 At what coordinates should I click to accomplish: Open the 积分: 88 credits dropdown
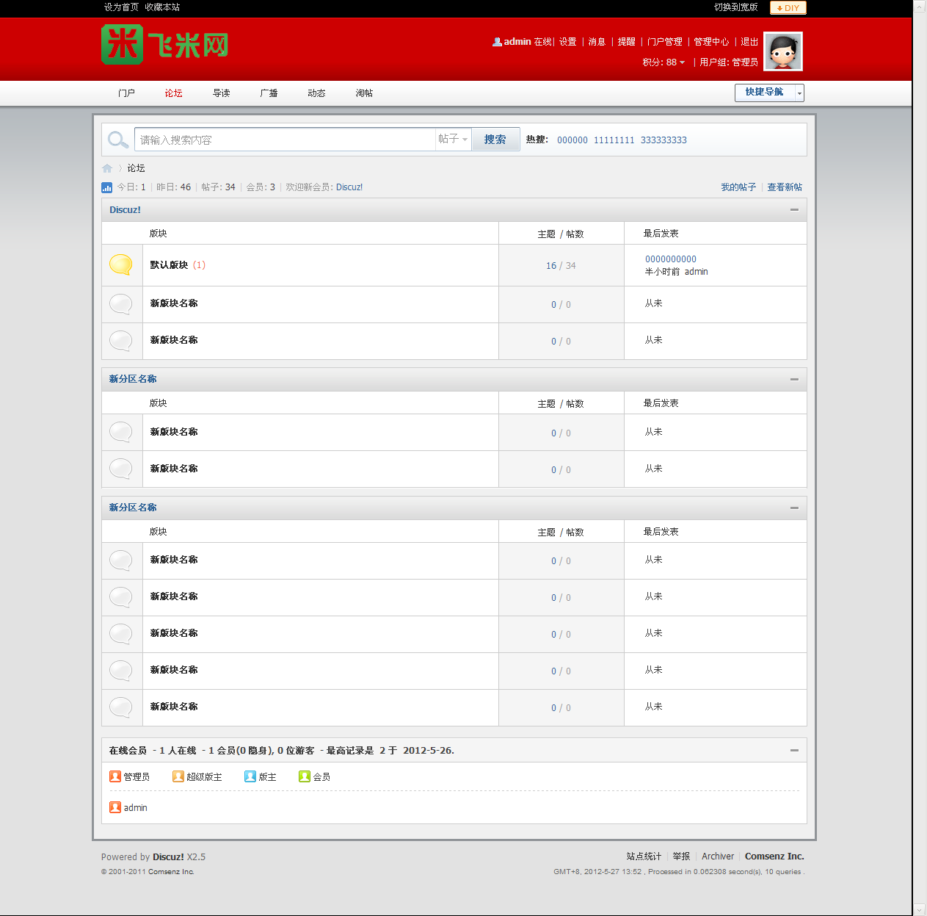[x=664, y=62]
